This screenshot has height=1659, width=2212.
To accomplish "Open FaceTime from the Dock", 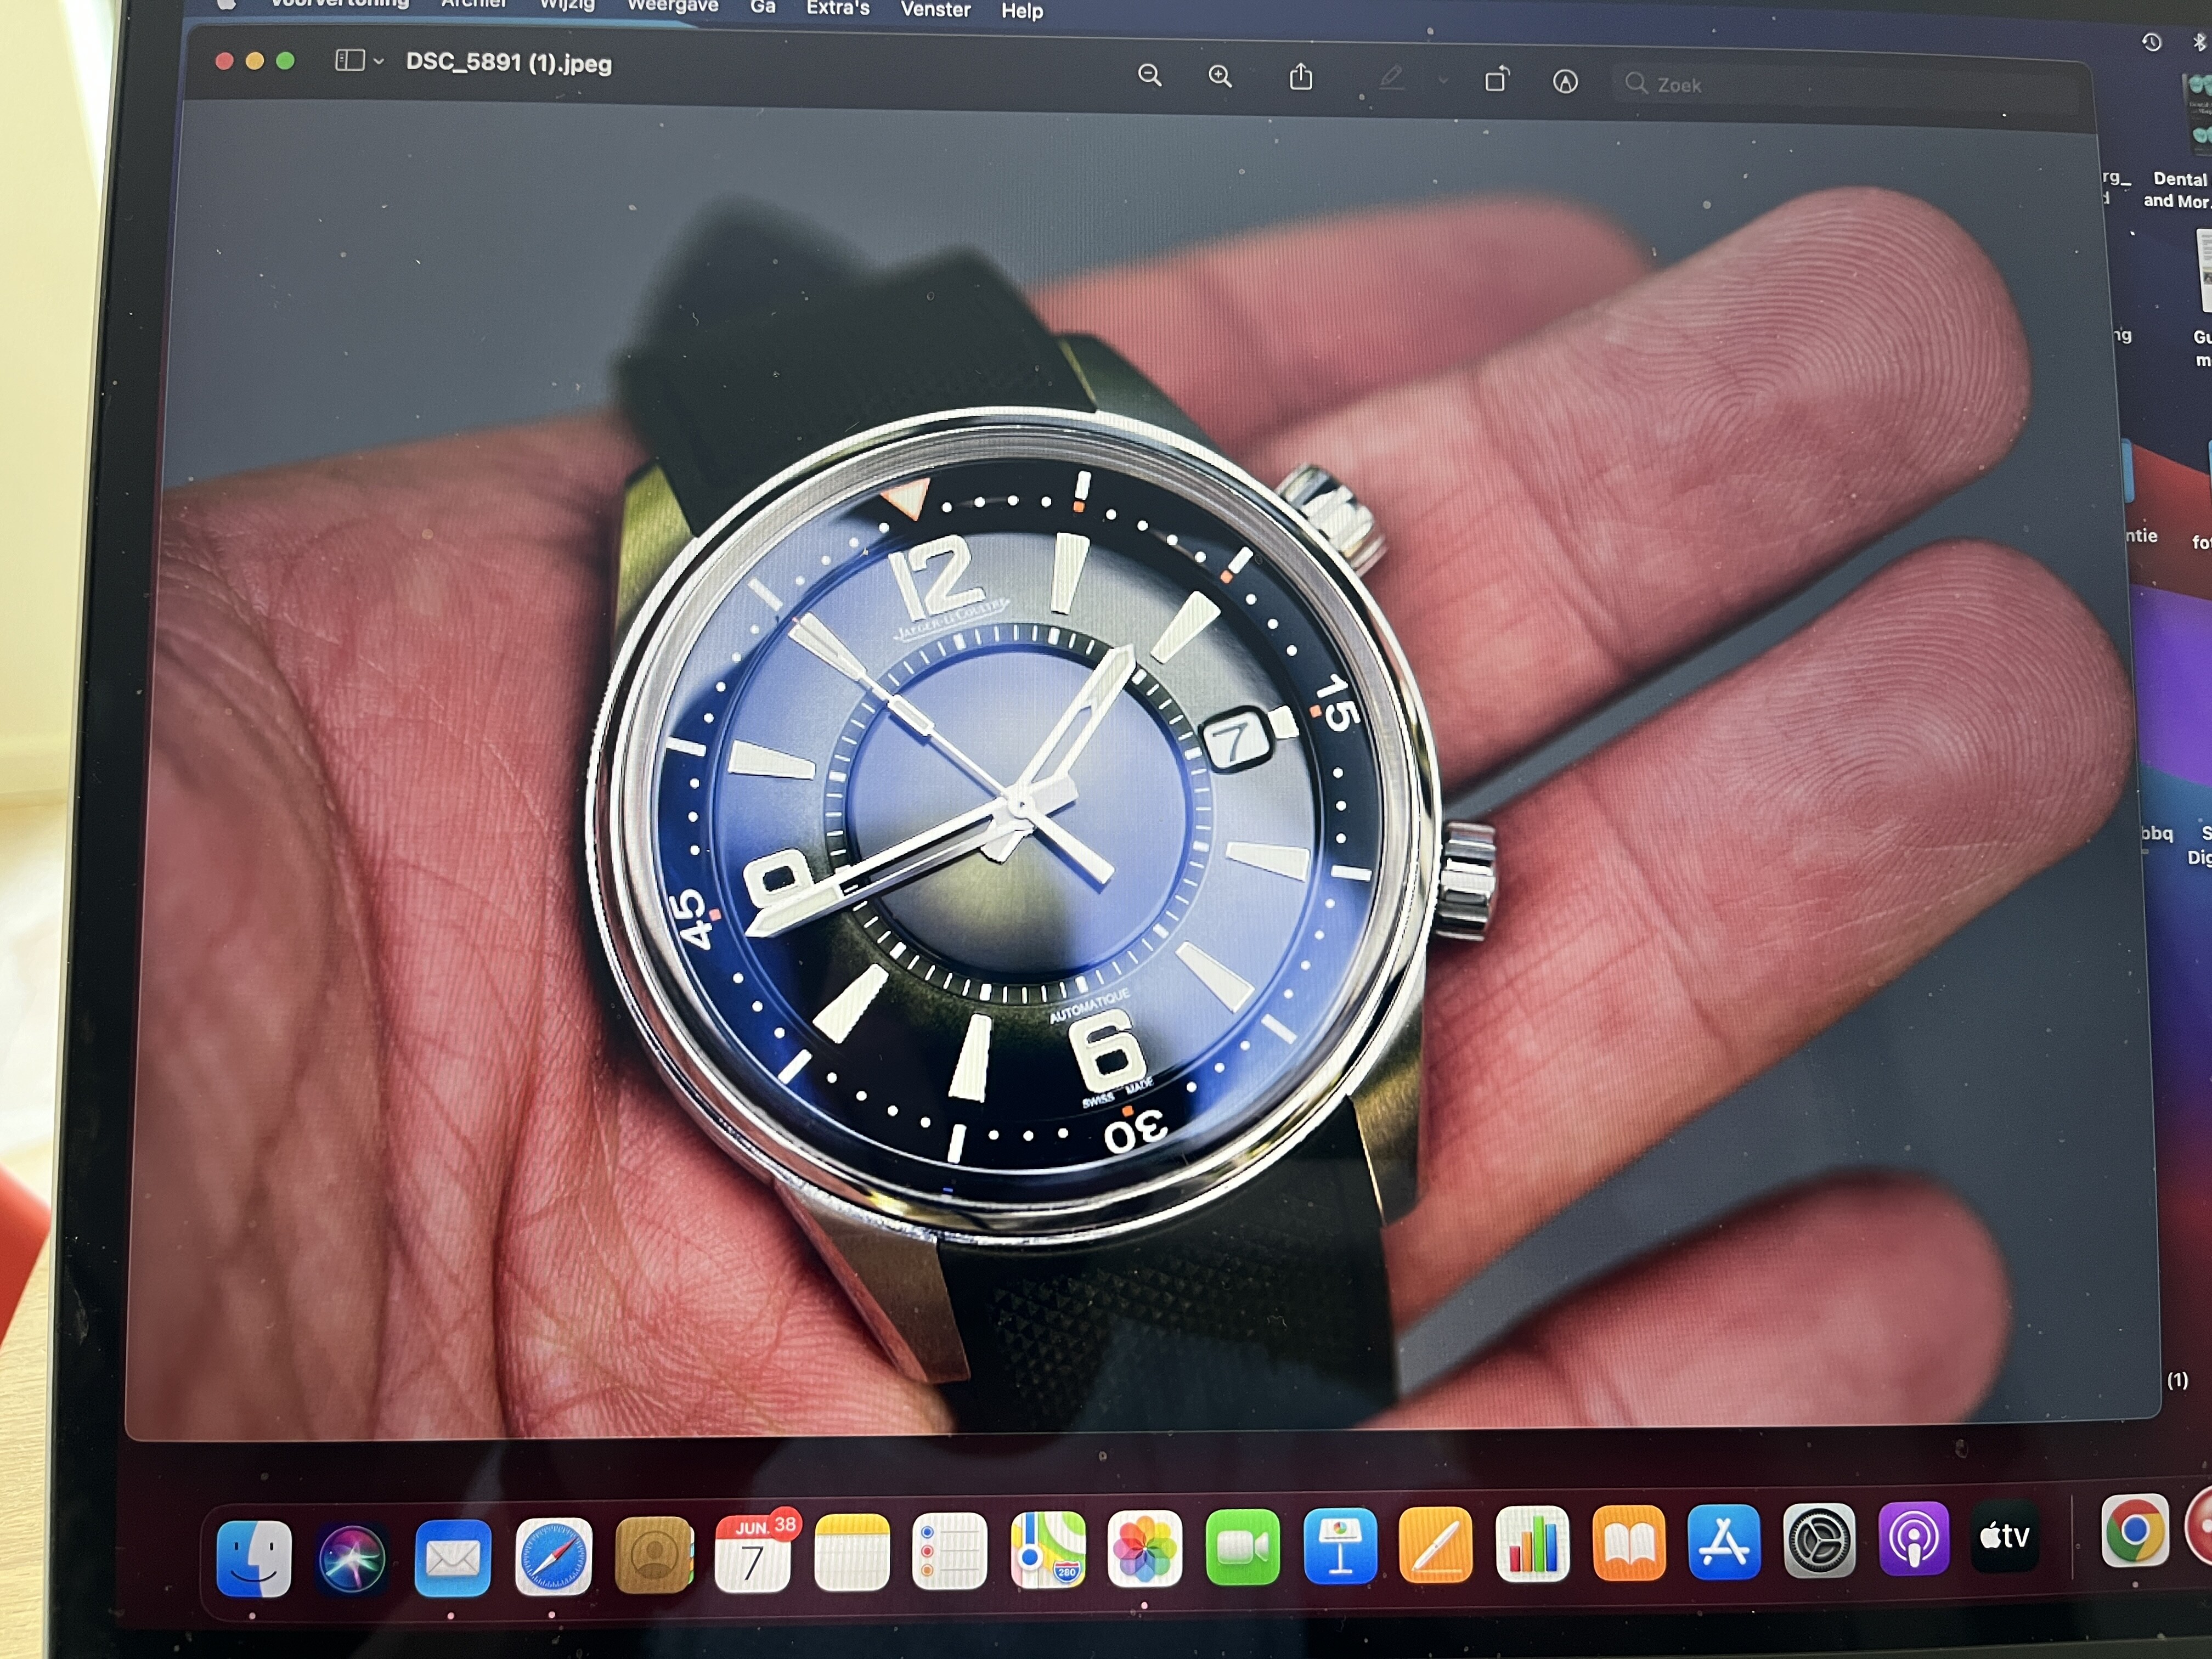I will pos(1242,1547).
